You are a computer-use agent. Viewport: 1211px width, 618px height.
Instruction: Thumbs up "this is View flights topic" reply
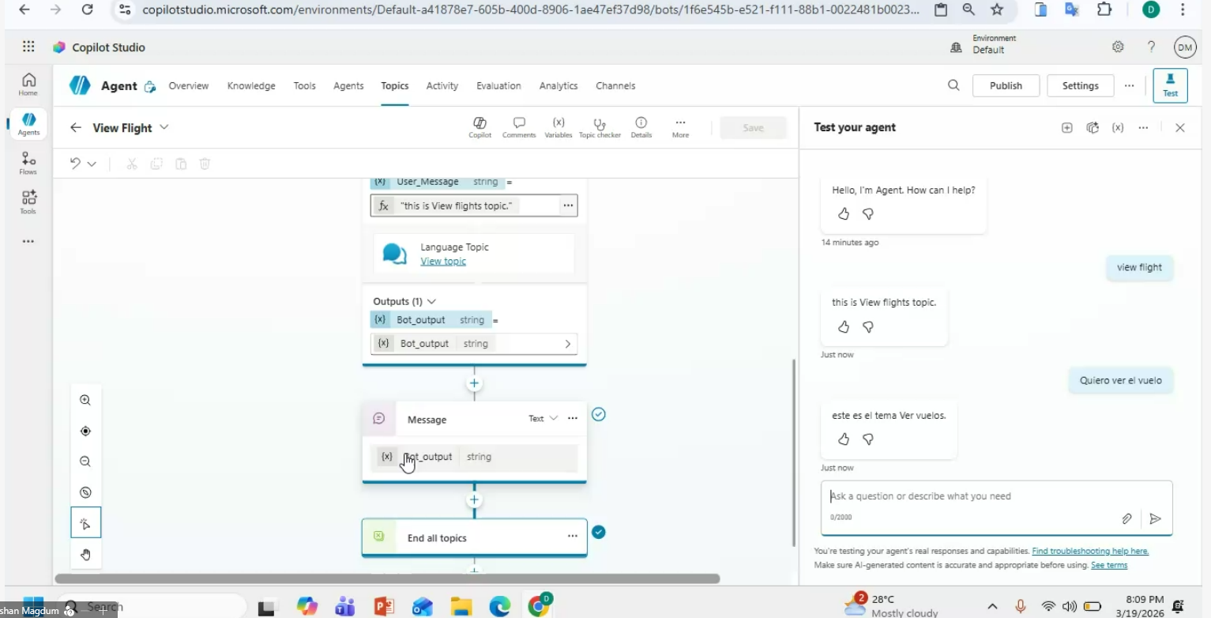coord(844,326)
